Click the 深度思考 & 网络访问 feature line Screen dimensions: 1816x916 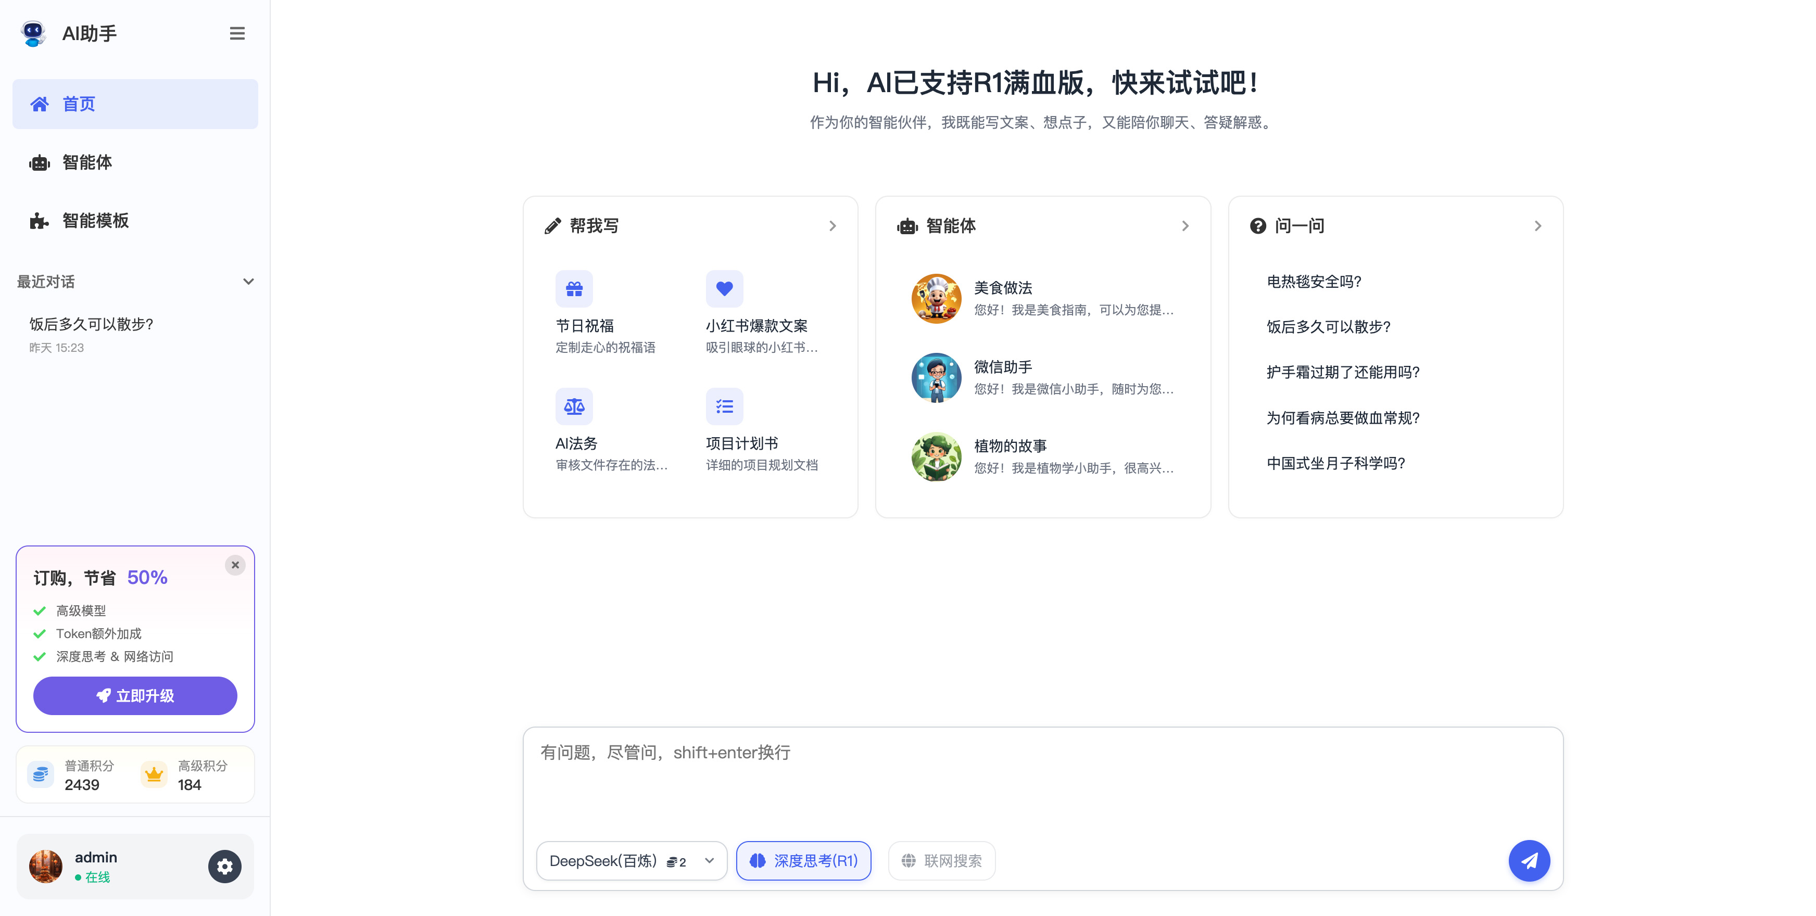114,656
